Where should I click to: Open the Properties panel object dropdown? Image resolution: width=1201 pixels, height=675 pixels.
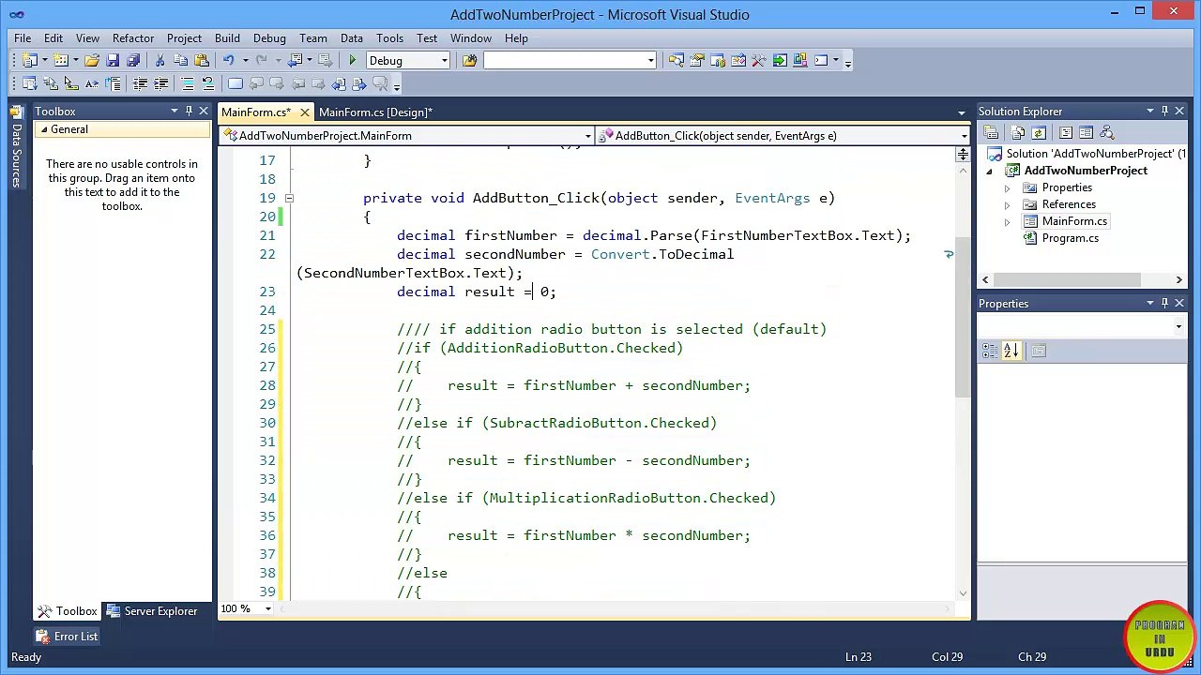(1179, 326)
